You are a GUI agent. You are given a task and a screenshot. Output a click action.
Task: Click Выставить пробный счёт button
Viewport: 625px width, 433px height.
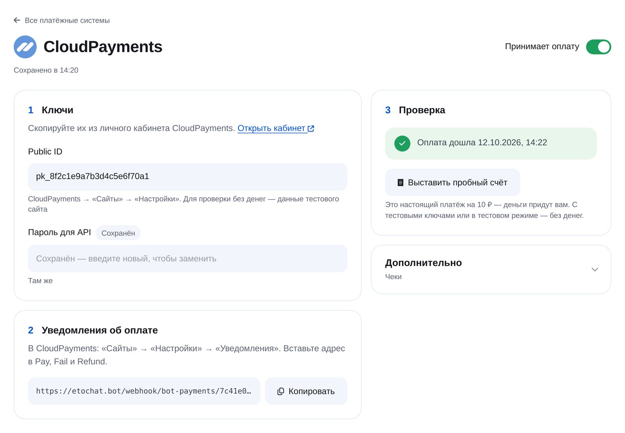(452, 182)
